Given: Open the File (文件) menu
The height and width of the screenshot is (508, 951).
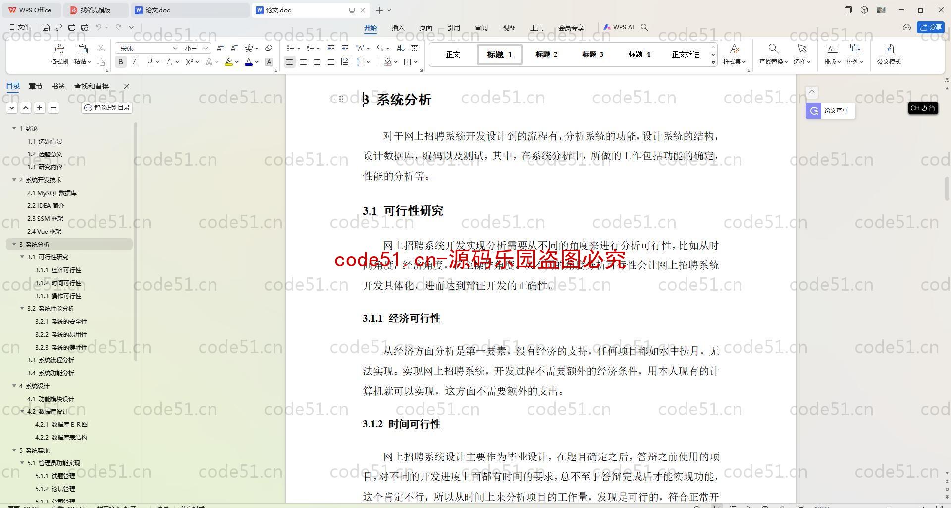Looking at the screenshot, I should [x=20, y=27].
